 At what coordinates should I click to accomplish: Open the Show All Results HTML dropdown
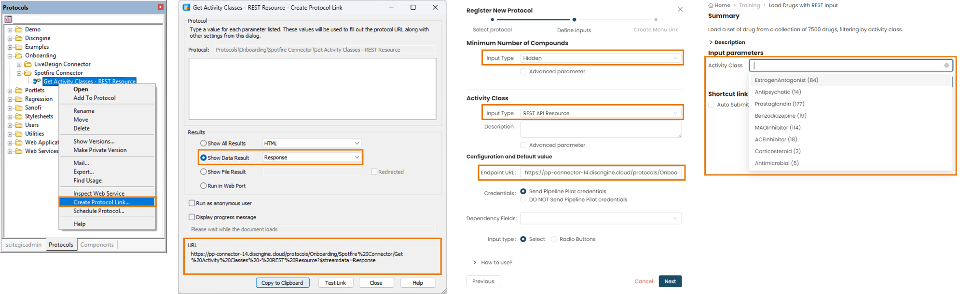pyautogui.click(x=312, y=143)
